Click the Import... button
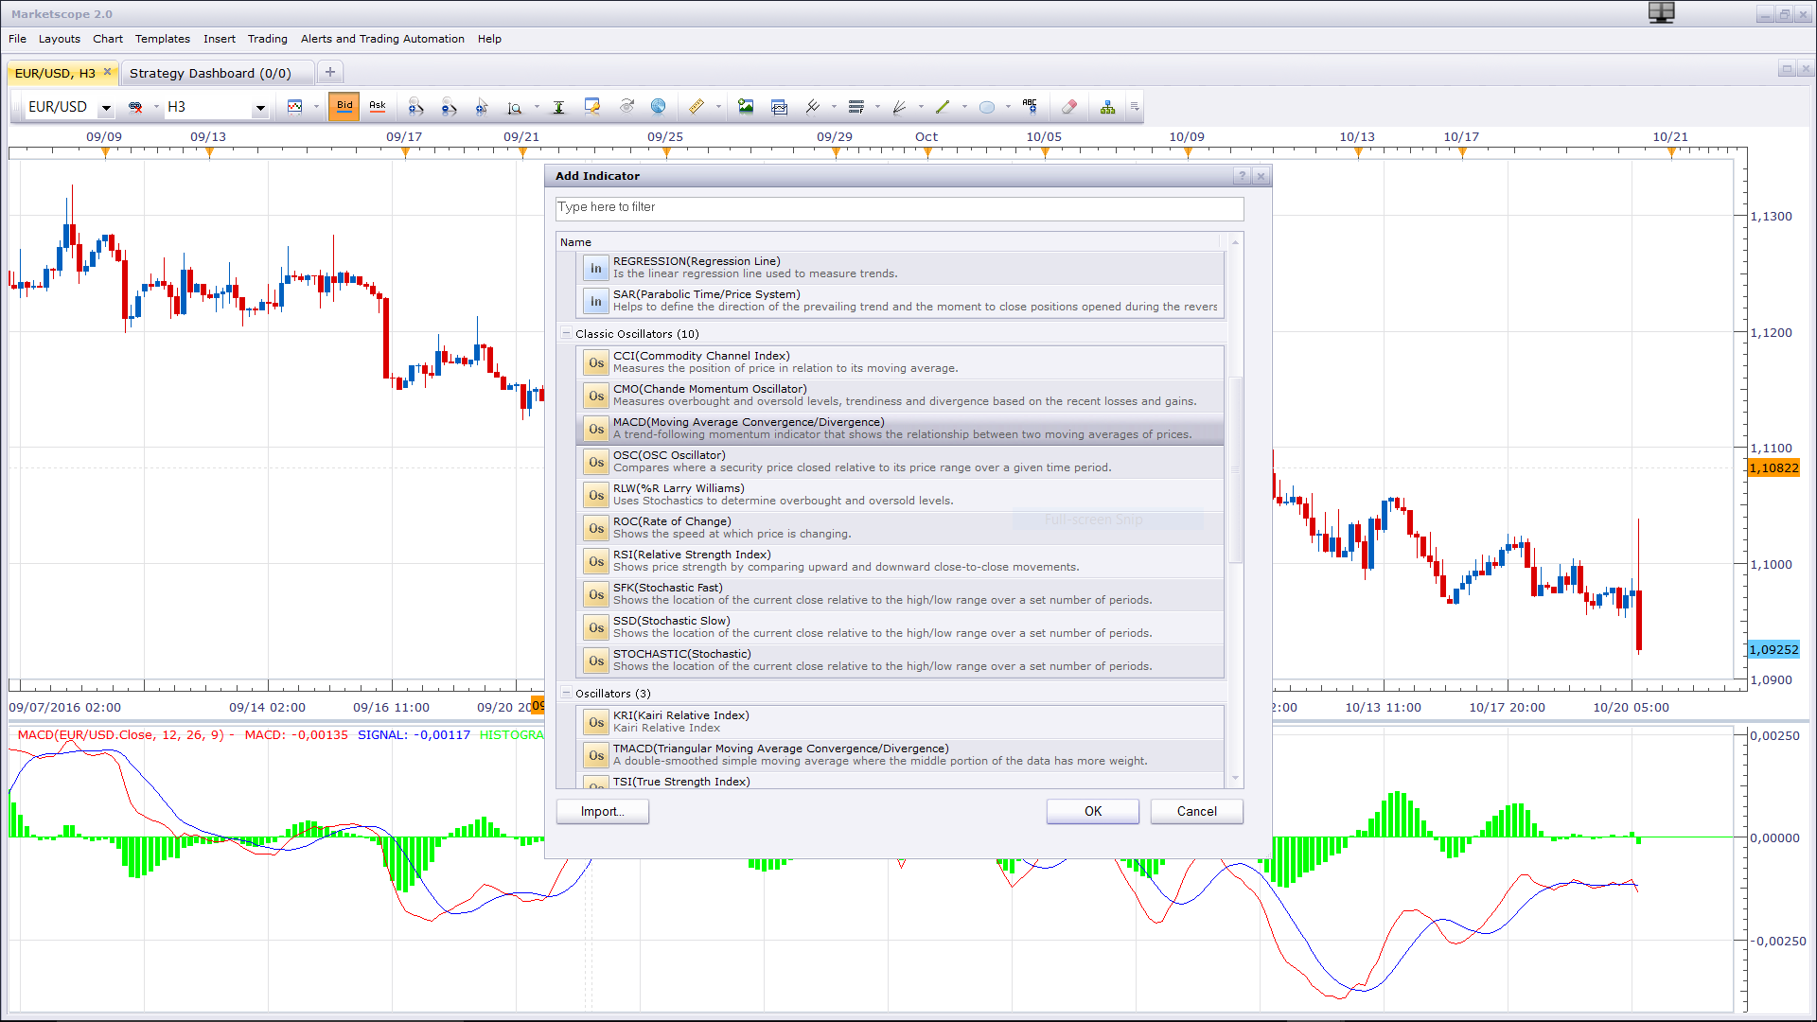1817x1022 pixels. tap(603, 811)
